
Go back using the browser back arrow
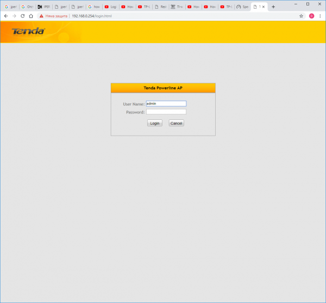coord(6,16)
